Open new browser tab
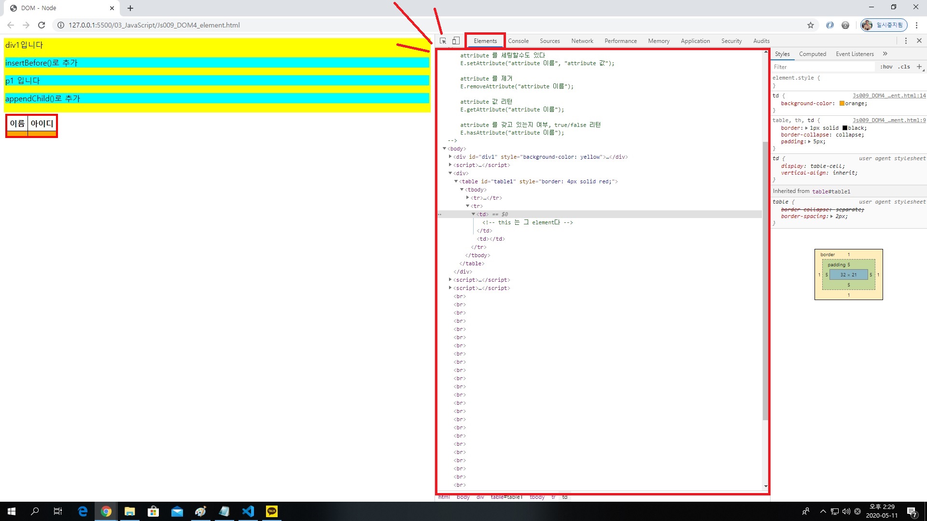Screen dimensions: 927x521 click(x=130, y=8)
